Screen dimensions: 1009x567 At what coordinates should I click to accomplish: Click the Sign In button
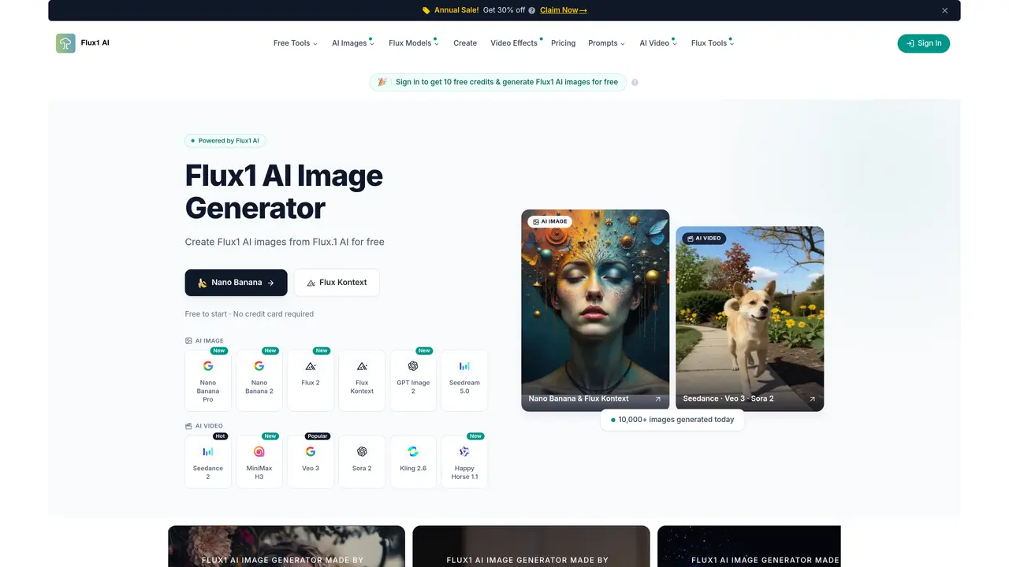pyautogui.click(x=924, y=43)
